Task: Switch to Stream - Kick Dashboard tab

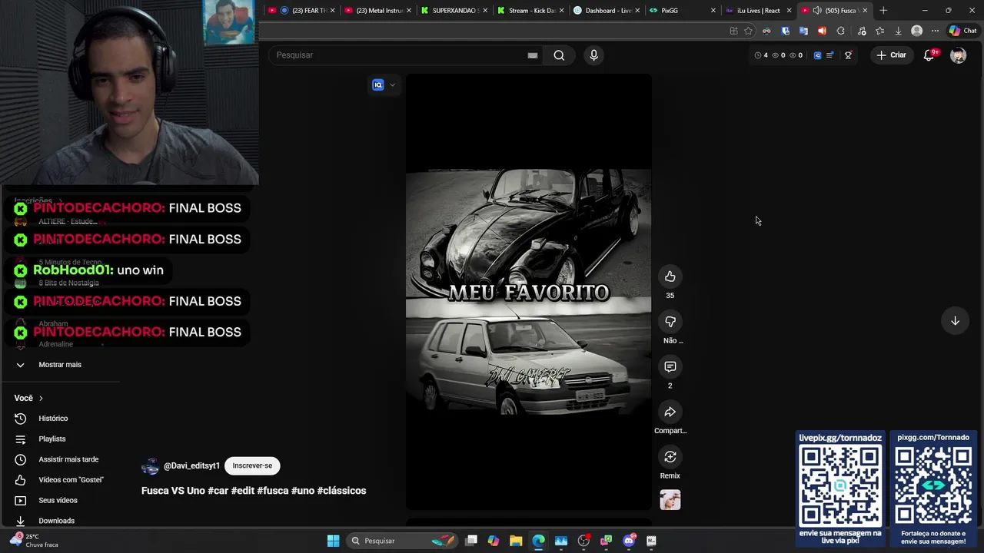Action: click(530, 11)
